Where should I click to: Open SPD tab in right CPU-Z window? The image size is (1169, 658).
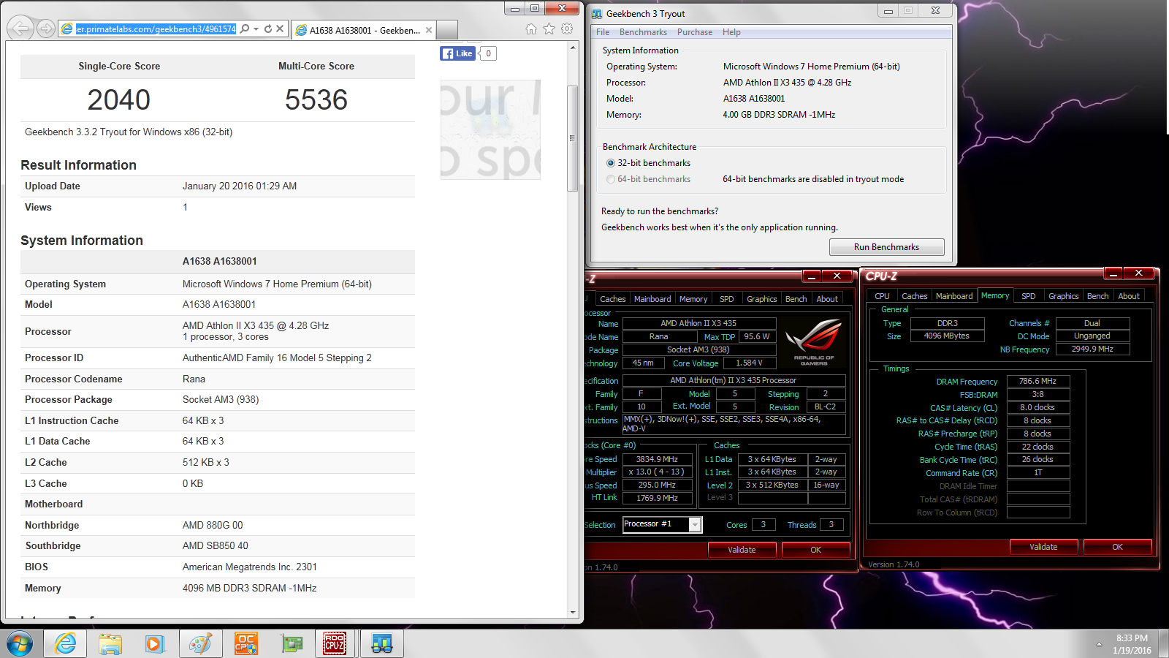(1028, 296)
